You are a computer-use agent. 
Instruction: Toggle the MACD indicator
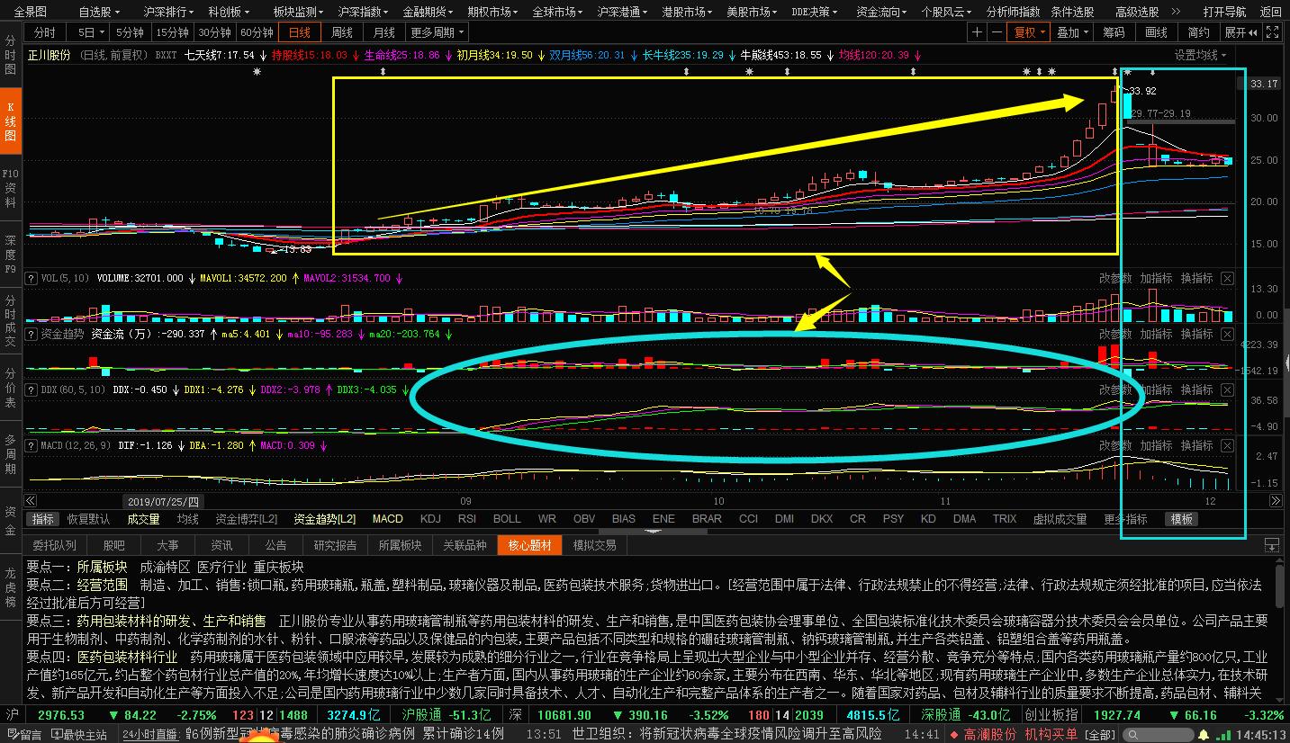388,519
